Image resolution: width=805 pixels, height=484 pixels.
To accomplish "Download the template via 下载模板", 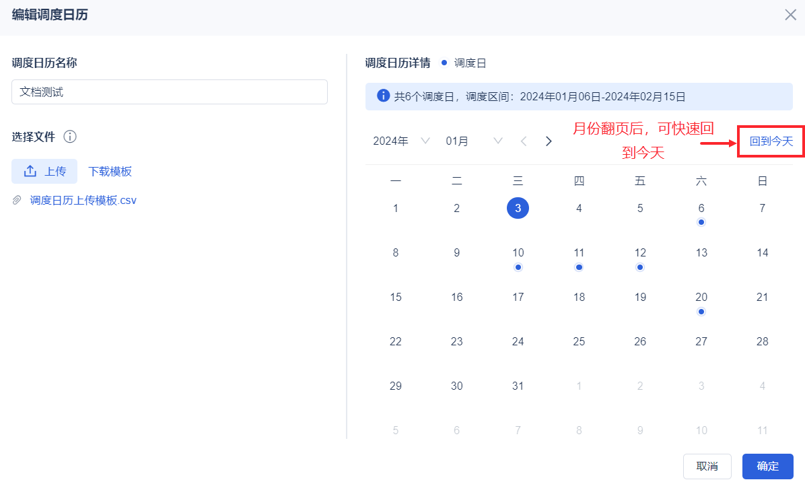I will click(x=110, y=172).
